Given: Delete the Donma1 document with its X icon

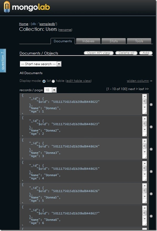Looking at the screenshot, I should (151, 105).
